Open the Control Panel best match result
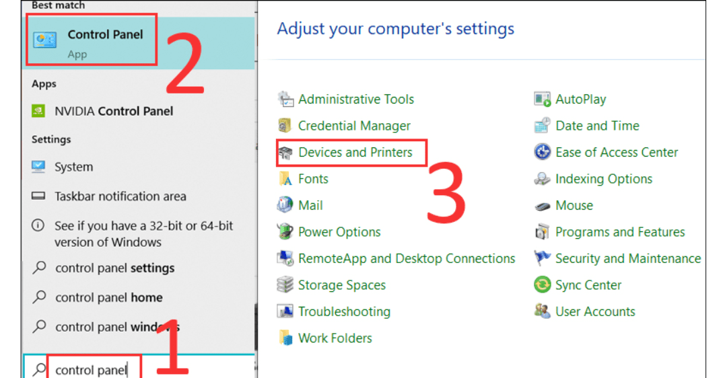 click(91, 42)
